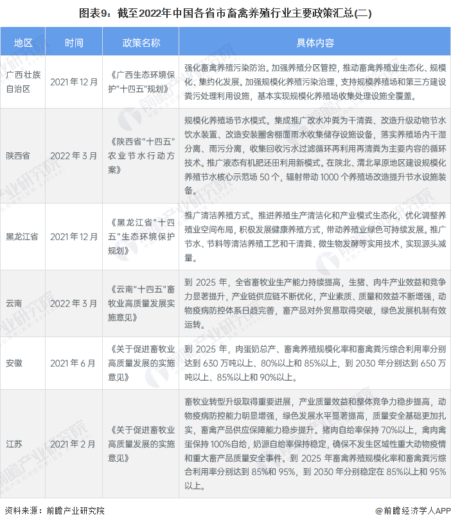Select the 地区 column header
The width and height of the screenshot is (451, 524).
23,42
